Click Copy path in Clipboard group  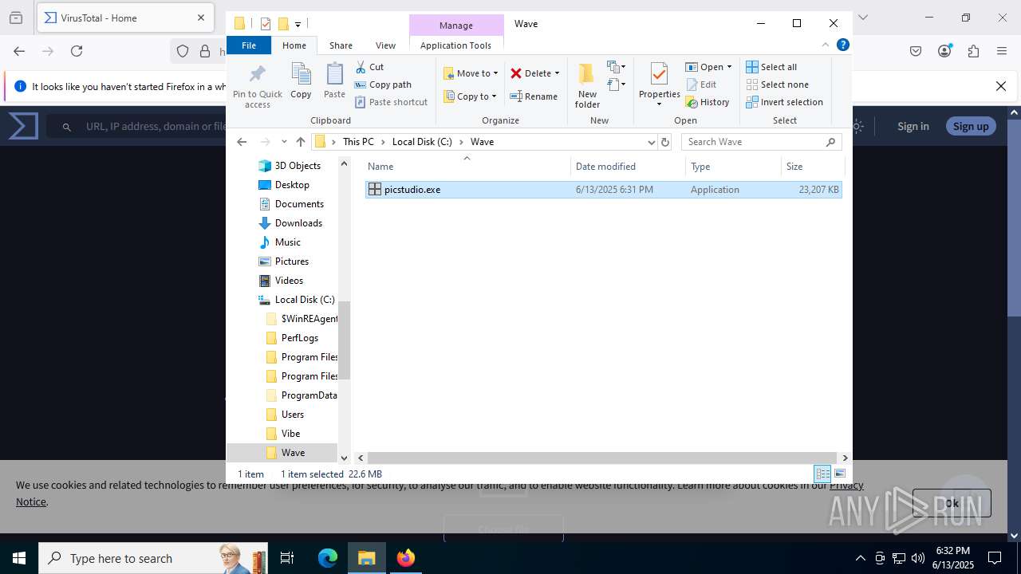[x=383, y=85]
